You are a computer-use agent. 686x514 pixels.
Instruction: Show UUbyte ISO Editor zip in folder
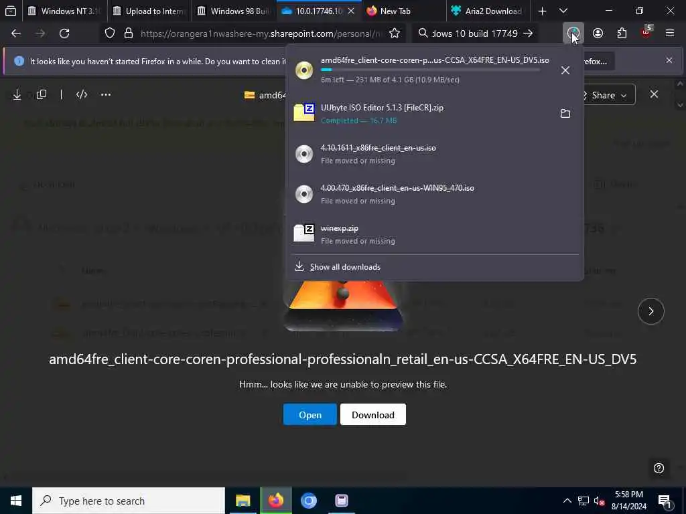click(565, 114)
